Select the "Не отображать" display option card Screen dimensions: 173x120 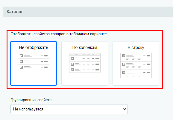(34, 63)
